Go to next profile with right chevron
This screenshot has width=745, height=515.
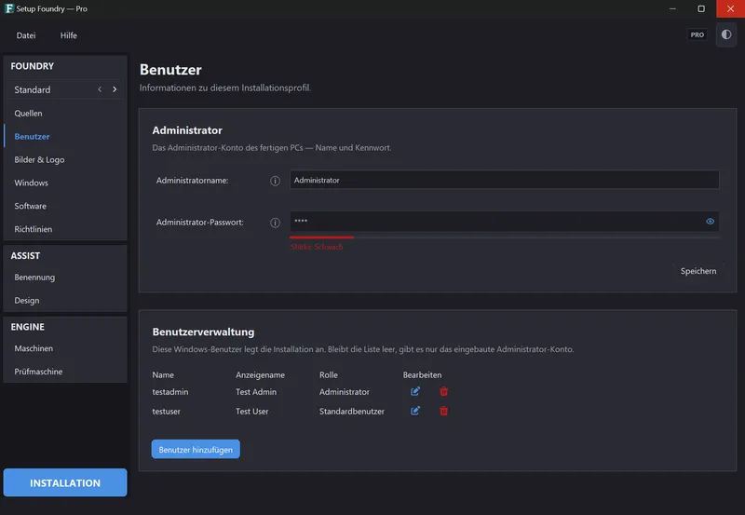[115, 89]
